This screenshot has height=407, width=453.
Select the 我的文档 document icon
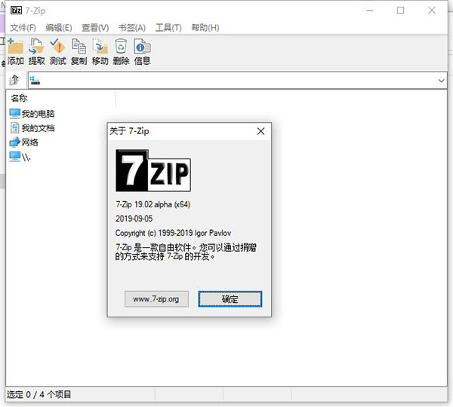point(15,128)
